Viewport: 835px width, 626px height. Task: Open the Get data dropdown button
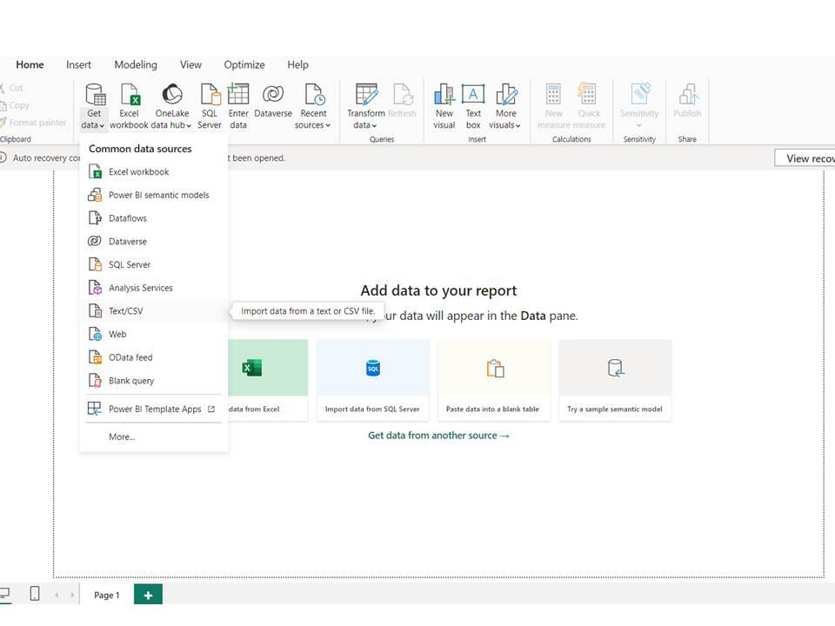(x=94, y=106)
